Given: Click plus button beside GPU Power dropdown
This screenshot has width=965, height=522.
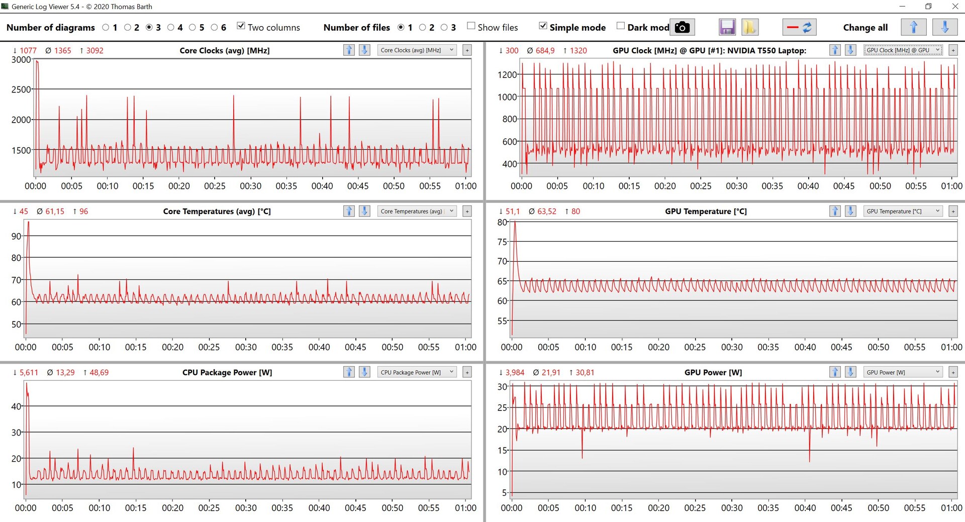Looking at the screenshot, I should (953, 372).
